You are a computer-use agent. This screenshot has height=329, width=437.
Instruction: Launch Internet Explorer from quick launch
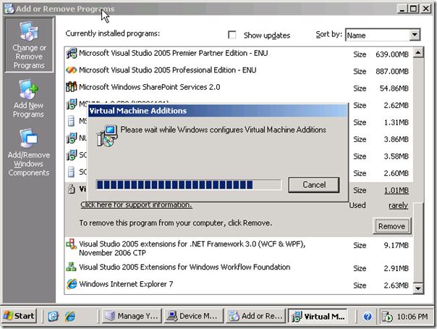[x=69, y=317]
